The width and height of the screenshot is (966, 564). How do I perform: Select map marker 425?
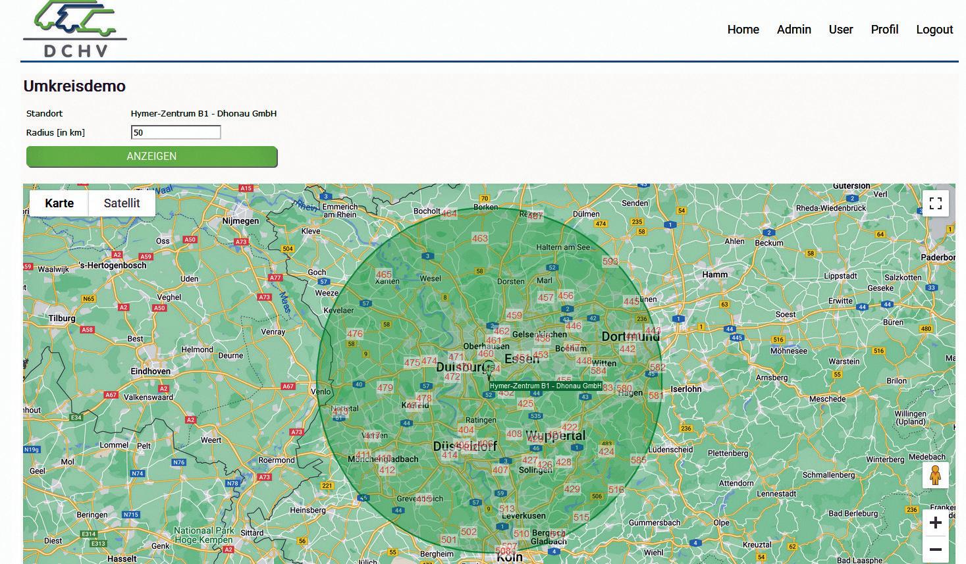[525, 403]
